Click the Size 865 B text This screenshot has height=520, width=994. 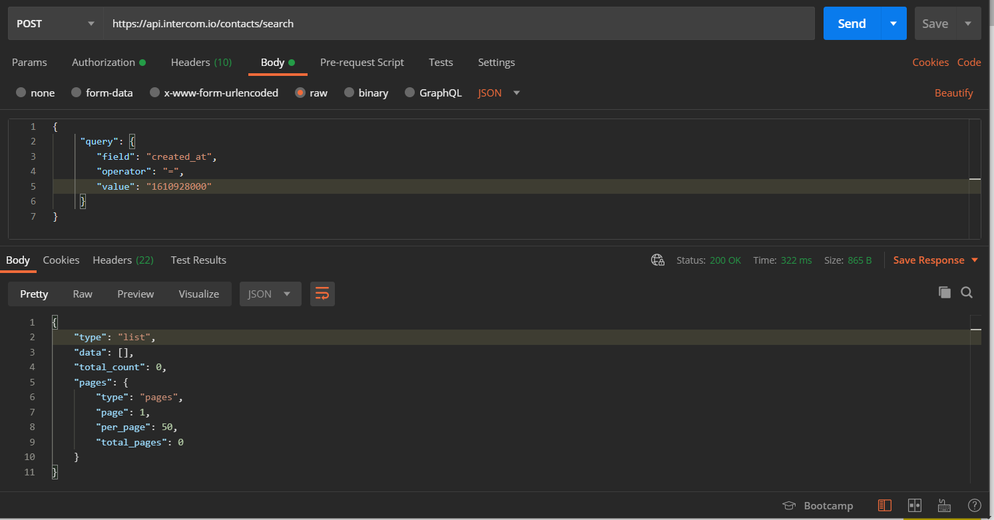click(x=848, y=260)
